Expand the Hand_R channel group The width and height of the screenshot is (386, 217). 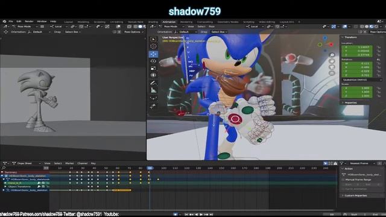5,183
